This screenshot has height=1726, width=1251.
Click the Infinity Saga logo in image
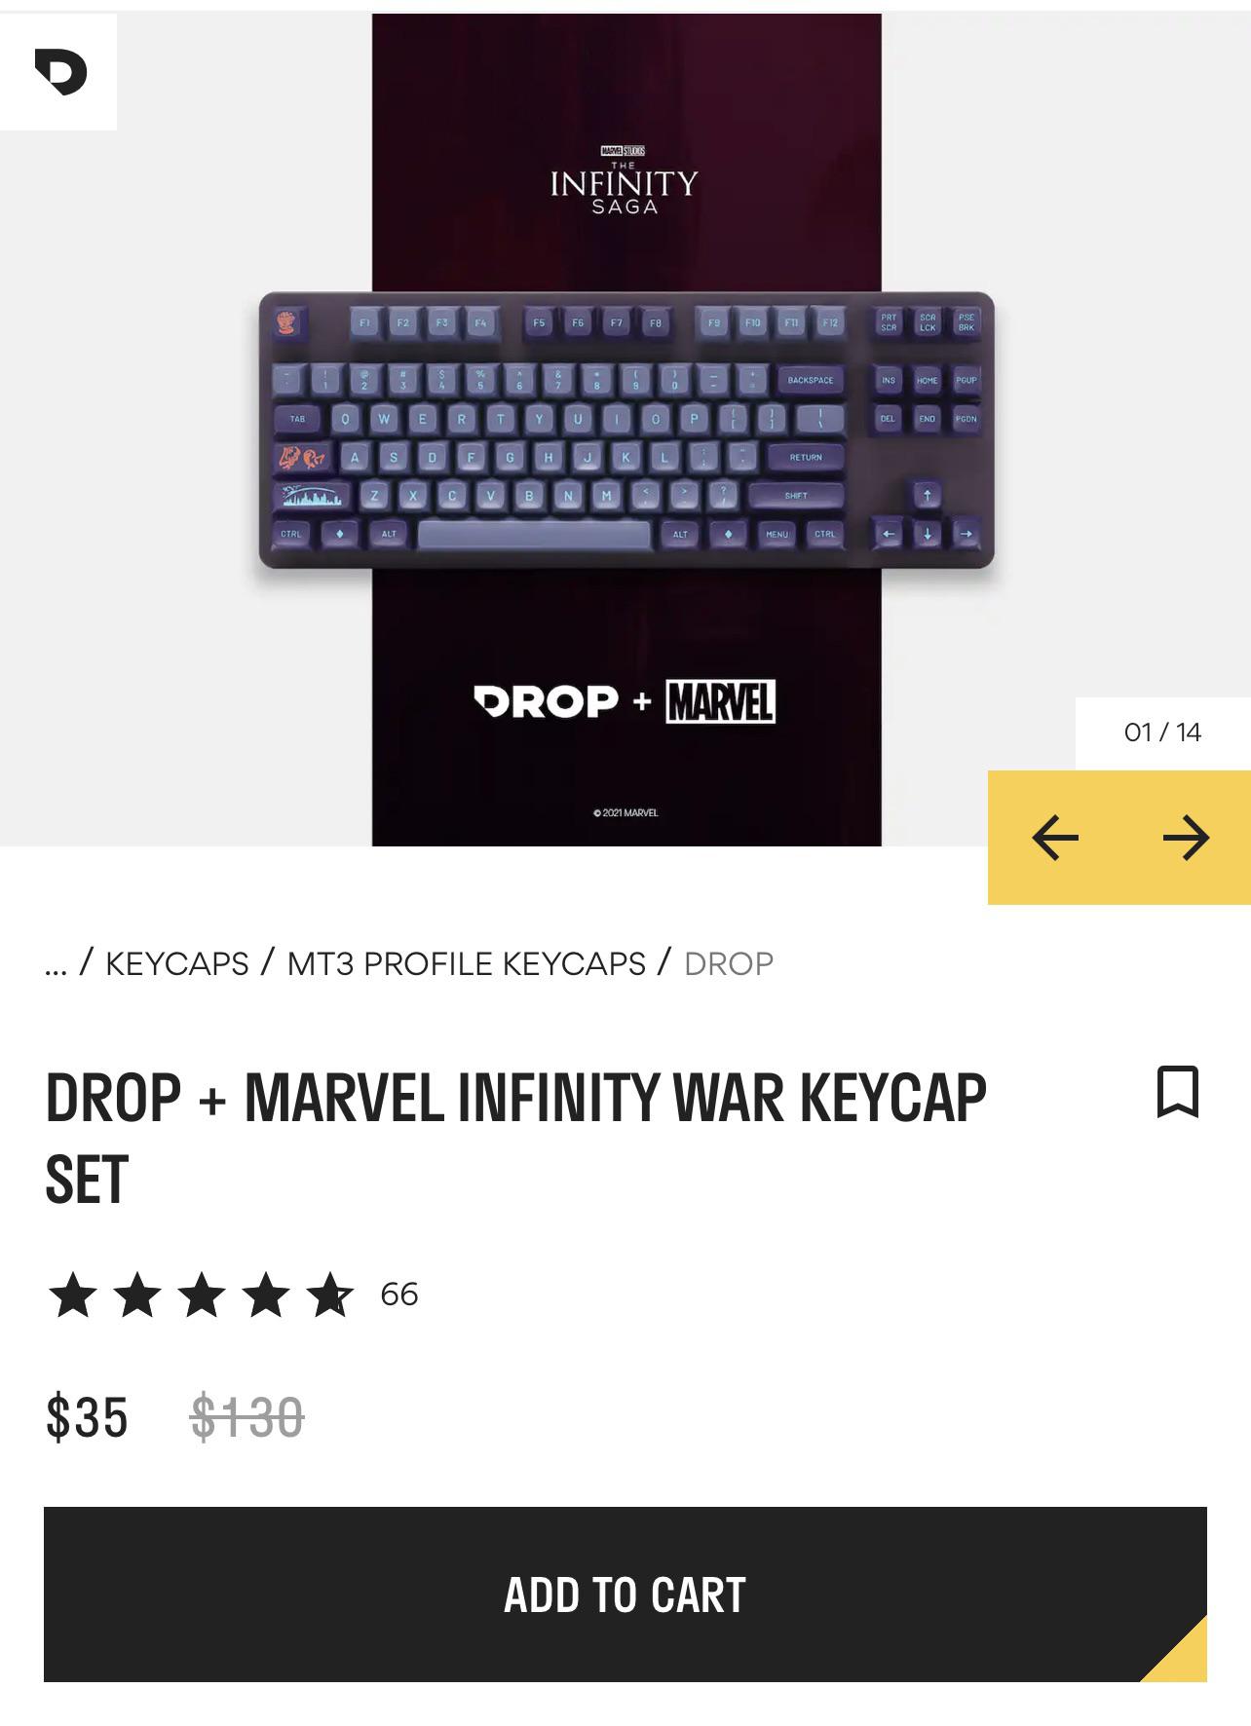tap(625, 181)
